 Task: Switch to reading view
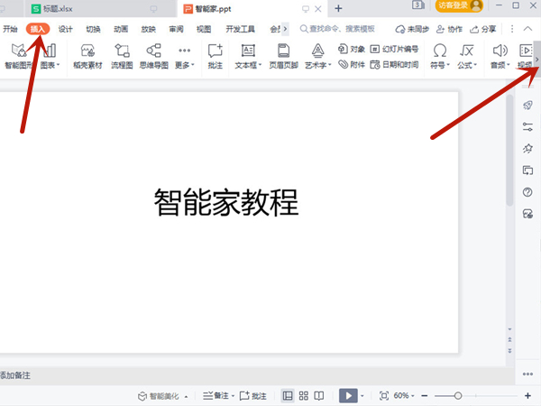[320, 395]
